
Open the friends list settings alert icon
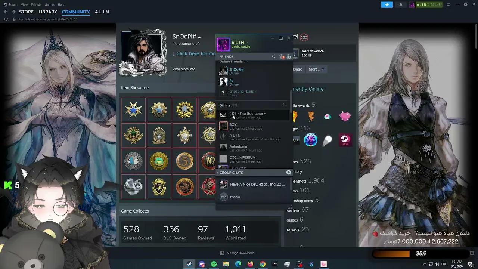coord(289,56)
